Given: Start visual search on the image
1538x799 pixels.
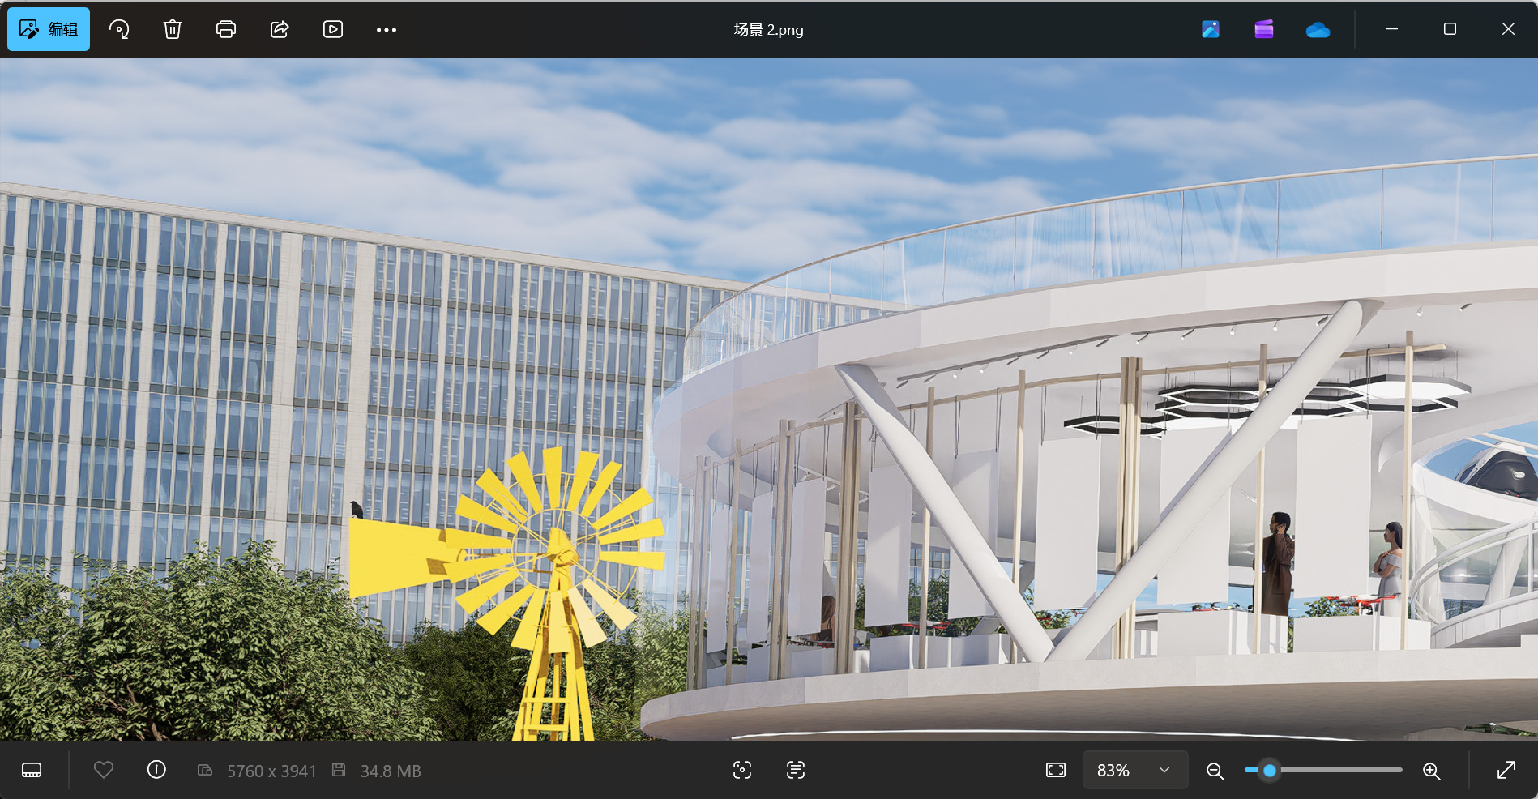Looking at the screenshot, I should coord(742,770).
